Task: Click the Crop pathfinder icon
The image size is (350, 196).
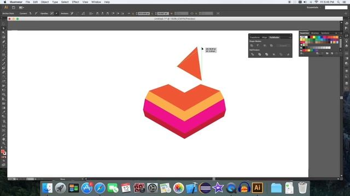Action: pyautogui.click(x=274, y=54)
